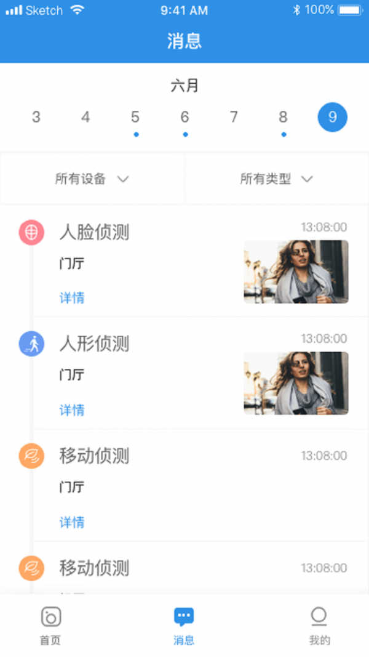Select date 5 in calendar strip

coord(135,117)
